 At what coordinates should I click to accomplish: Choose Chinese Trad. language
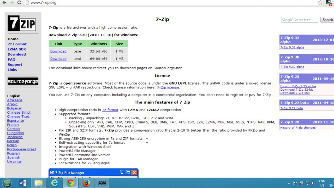[19, 117]
